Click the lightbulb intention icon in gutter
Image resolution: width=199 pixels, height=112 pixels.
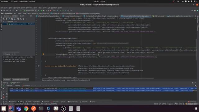pyautogui.click(x=43, y=54)
